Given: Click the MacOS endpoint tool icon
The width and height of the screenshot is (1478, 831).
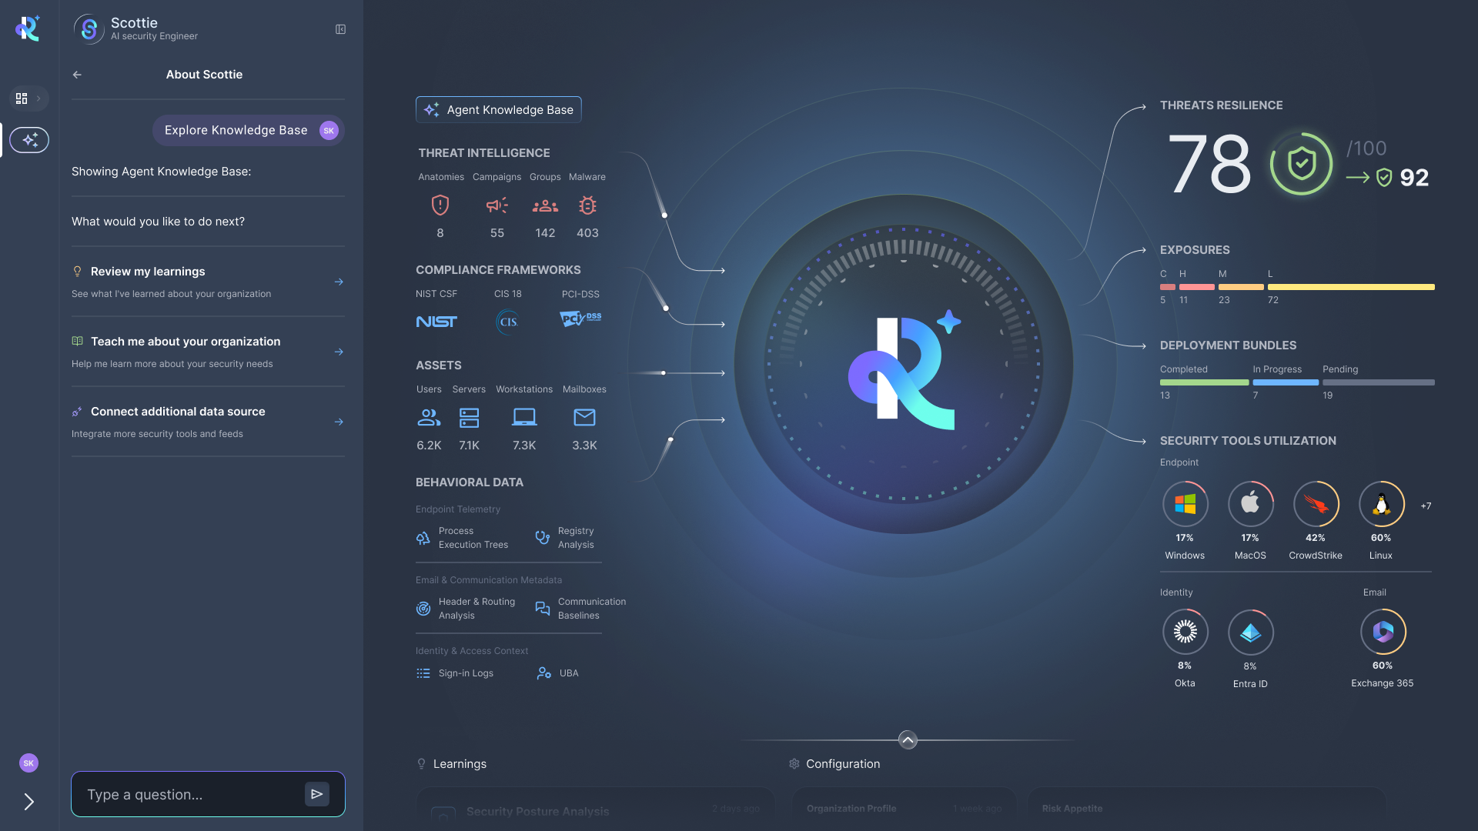Looking at the screenshot, I should point(1250,504).
